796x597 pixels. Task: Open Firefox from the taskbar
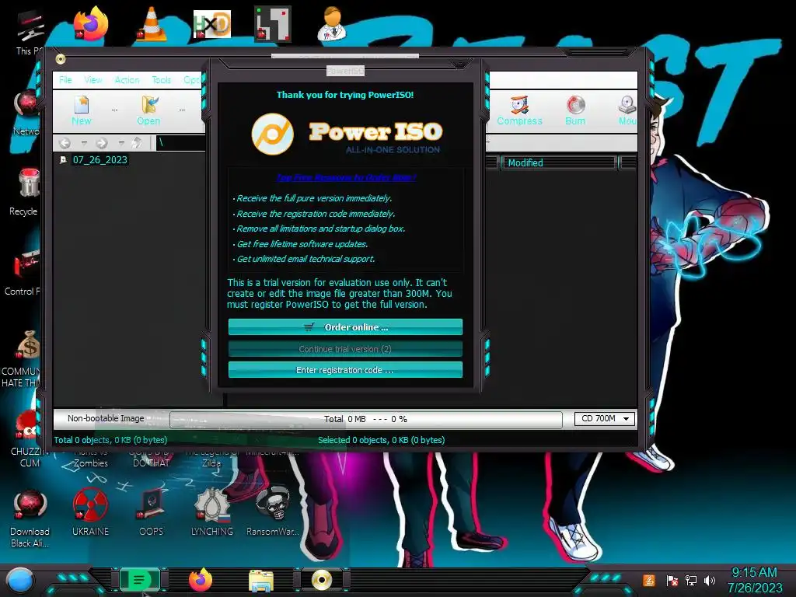coord(200,580)
